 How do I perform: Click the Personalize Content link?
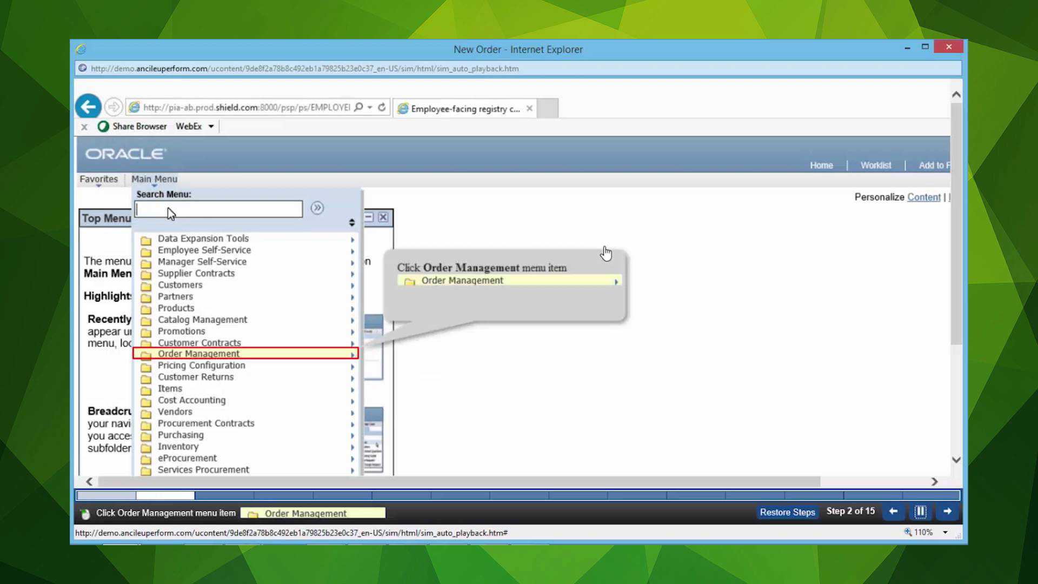924,197
